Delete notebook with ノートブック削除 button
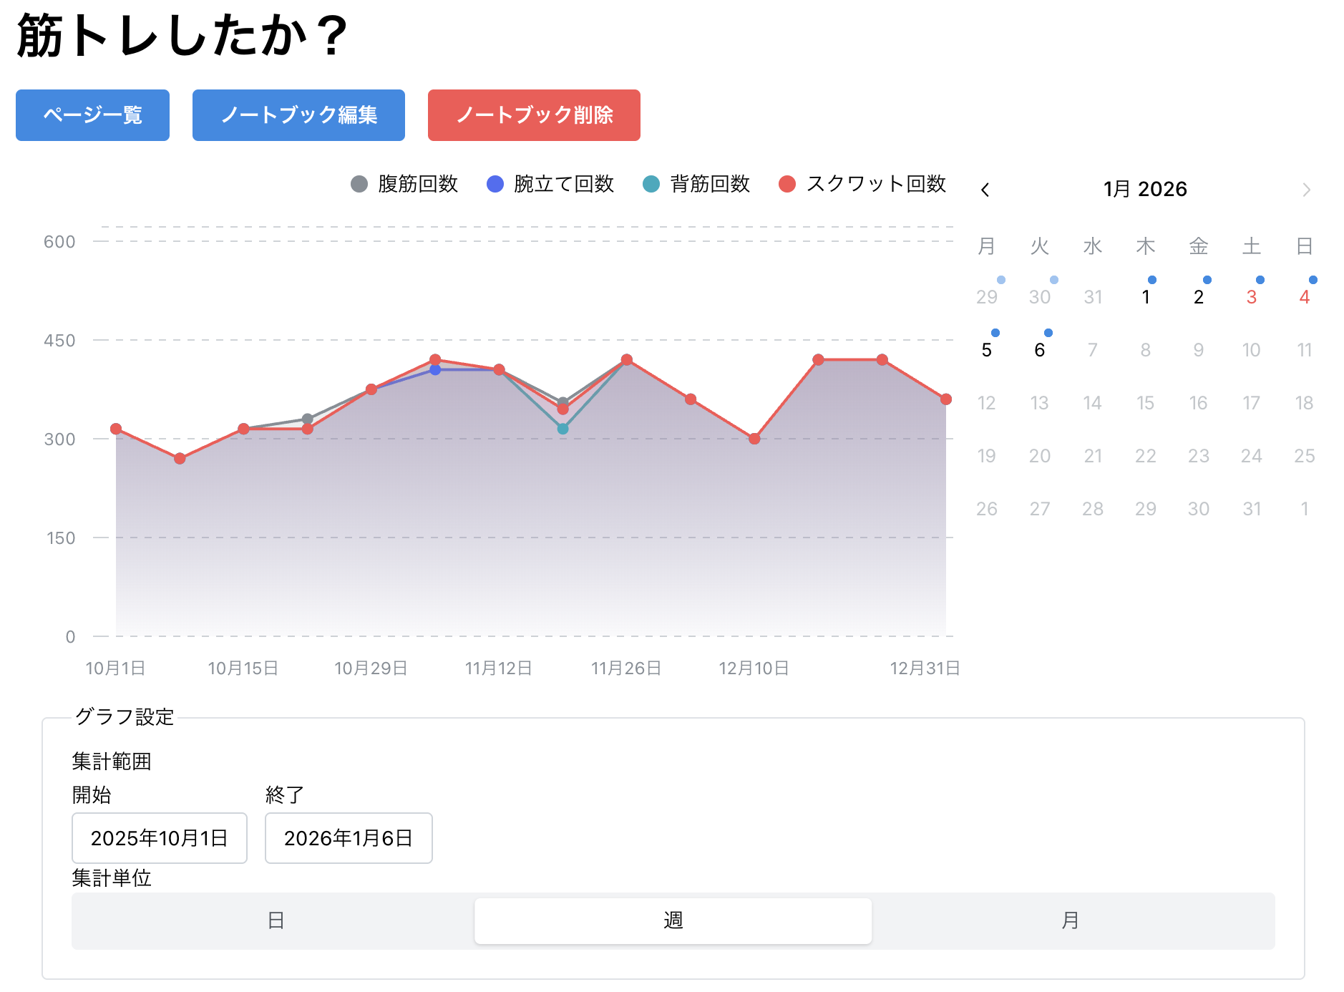The height and width of the screenshot is (992, 1344). [x=534, y=115]
